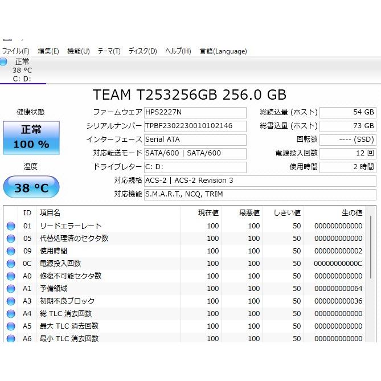Click the status icon for attribute A0
Image resolution: width=381 pixels, height=381 pixels.
11,276
